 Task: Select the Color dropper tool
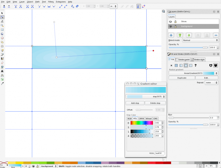[2, 84]
